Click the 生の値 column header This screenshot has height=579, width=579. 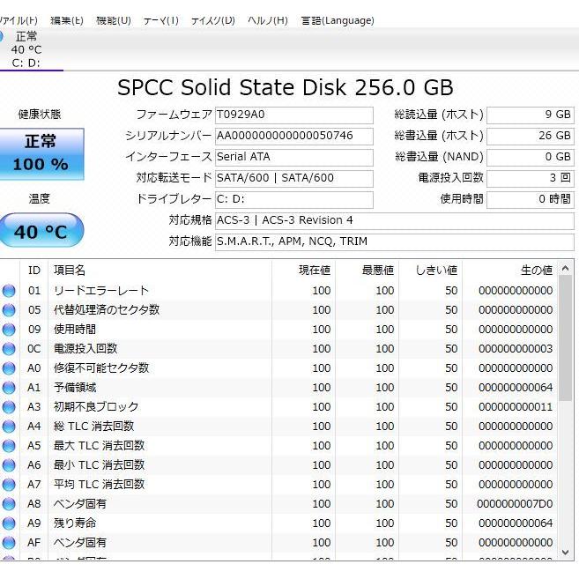point(536,271)
